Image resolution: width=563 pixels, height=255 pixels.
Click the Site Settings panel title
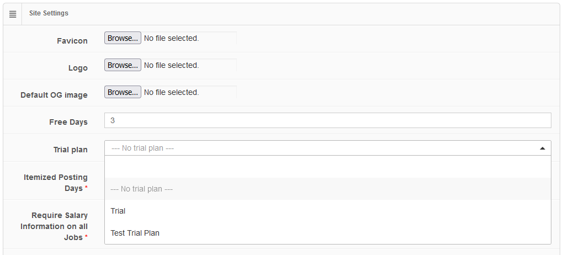point(49,13)
